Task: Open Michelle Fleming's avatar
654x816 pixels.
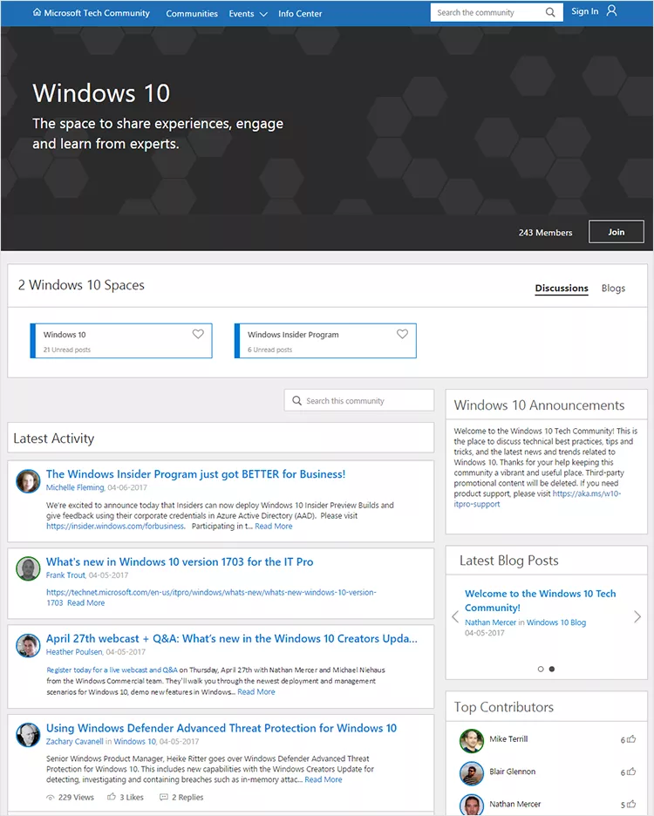Action: point(28,481)
